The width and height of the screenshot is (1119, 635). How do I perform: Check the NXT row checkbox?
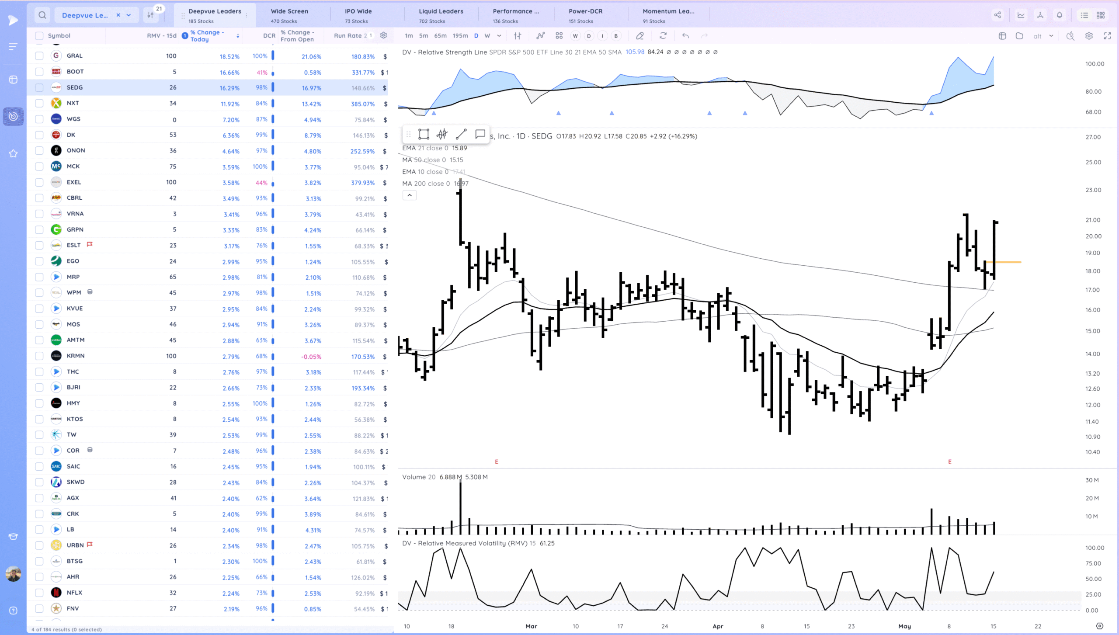point(39,103)
